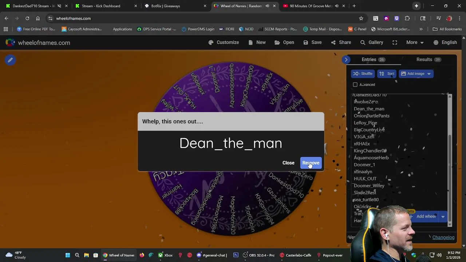Mute the 90 Minutes Of Groove tab audio

336,6
